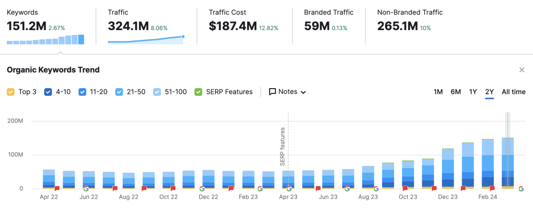The image size is (533, 209).
Task: Click the Google update icon at the Aug 23 bar
Action: [x=376, y=189]
